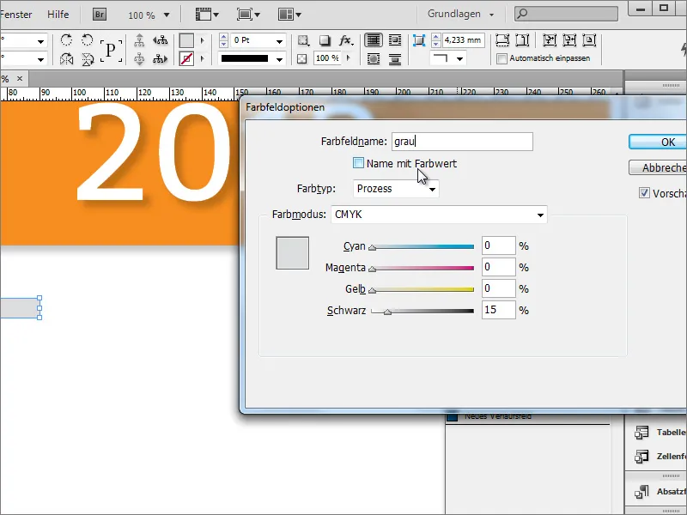Screen dimensions: 687x515
Task: Open the Hilfe menu
Action: pyautogui.click(x=58, y=15)
